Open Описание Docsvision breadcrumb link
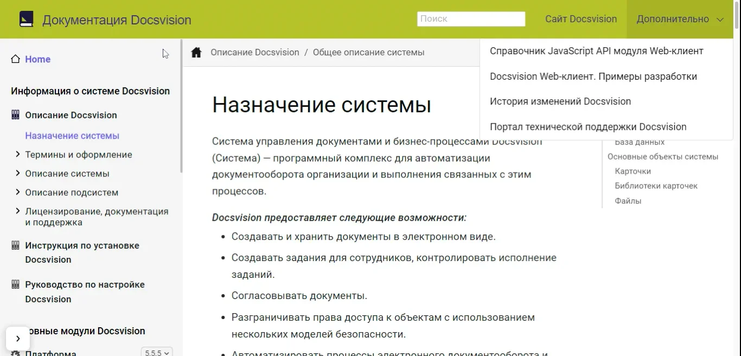Viewport: 741px width, 356px height. [x=255, y=53]
